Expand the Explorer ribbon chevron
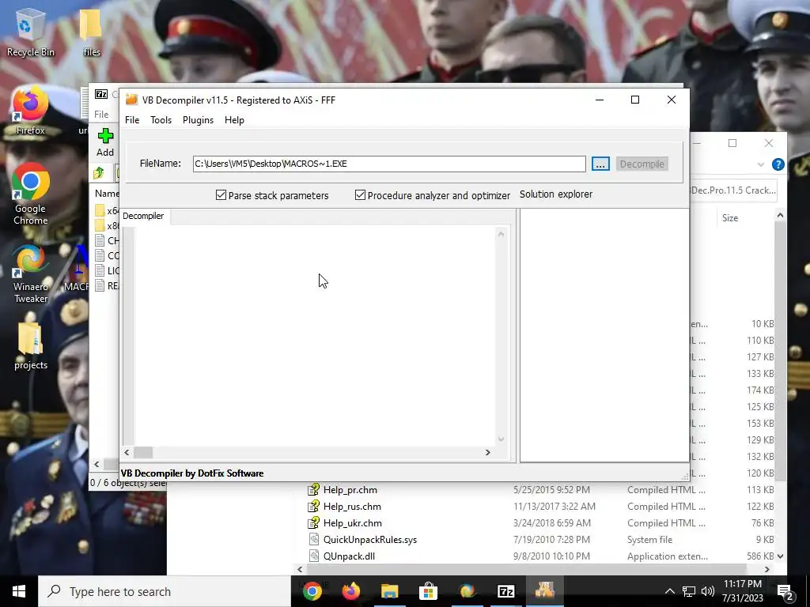 (x=760, y=164)
